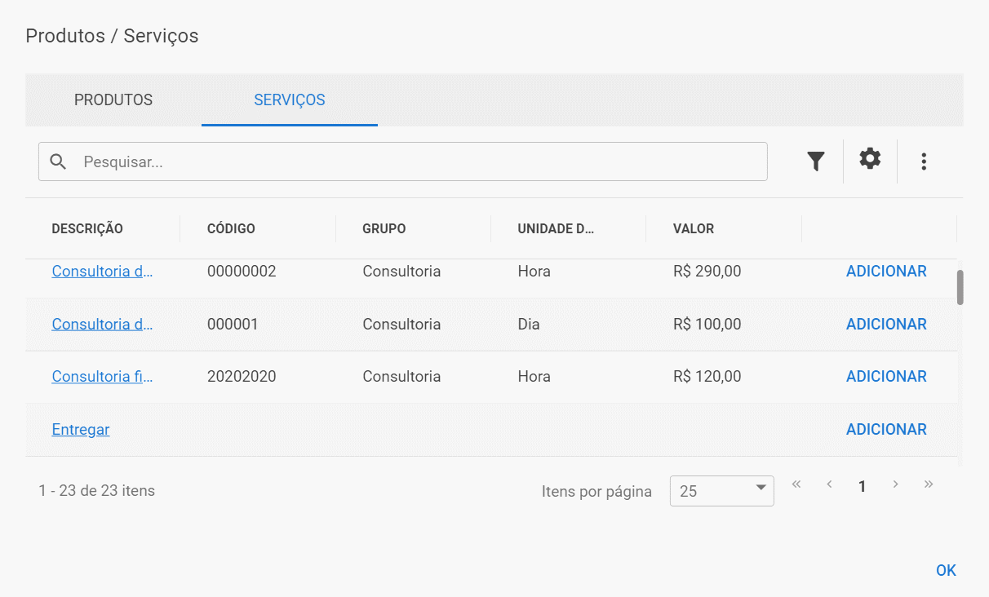Go to previous page arrow
989x597 pixels.
[x=829, y=484]
